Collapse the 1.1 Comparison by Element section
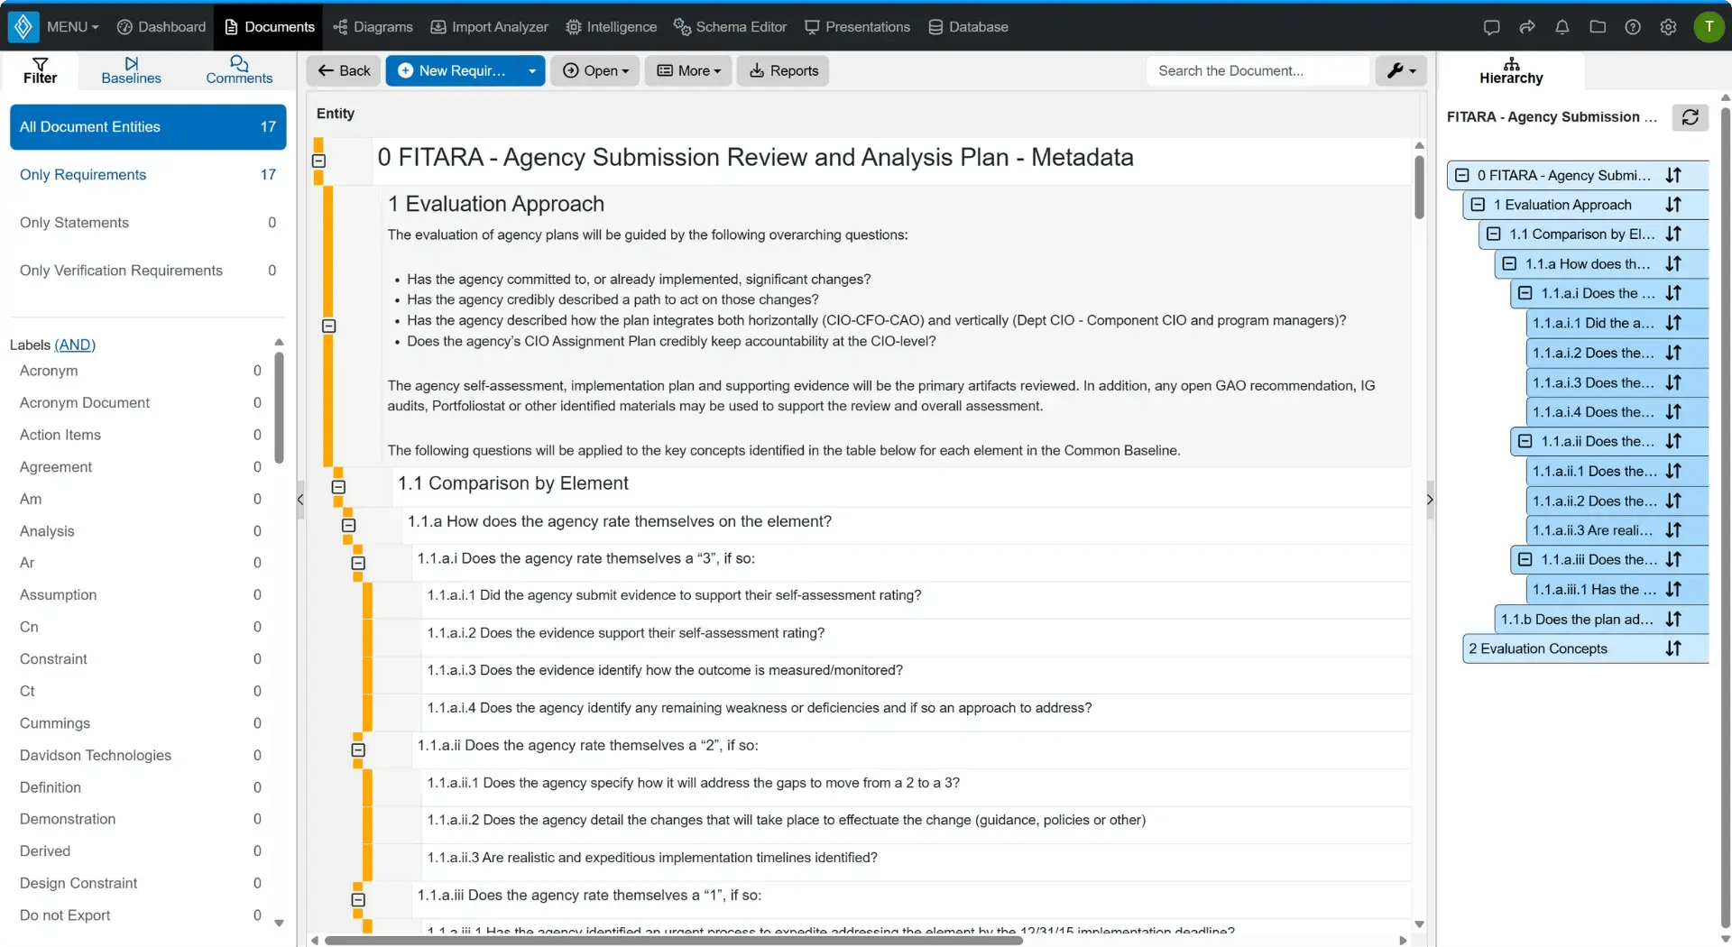 338,487
